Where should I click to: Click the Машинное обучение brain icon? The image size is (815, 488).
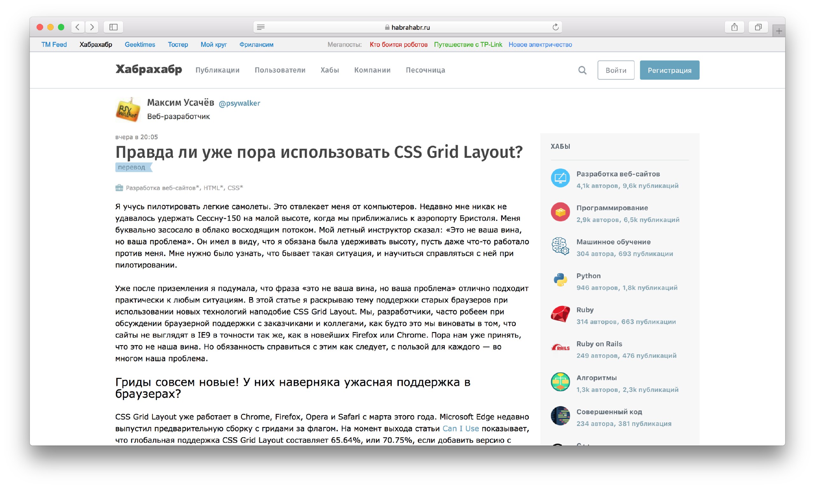click(560, 246)
